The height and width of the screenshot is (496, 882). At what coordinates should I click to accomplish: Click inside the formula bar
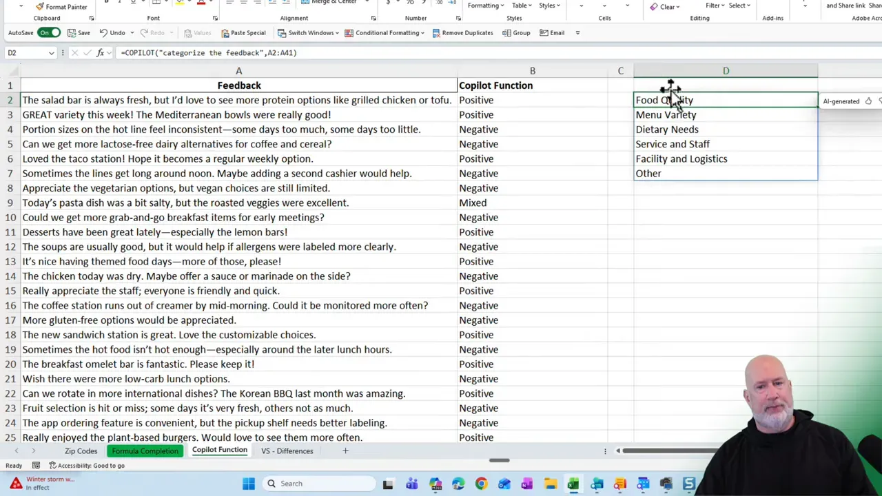[345, 52]
